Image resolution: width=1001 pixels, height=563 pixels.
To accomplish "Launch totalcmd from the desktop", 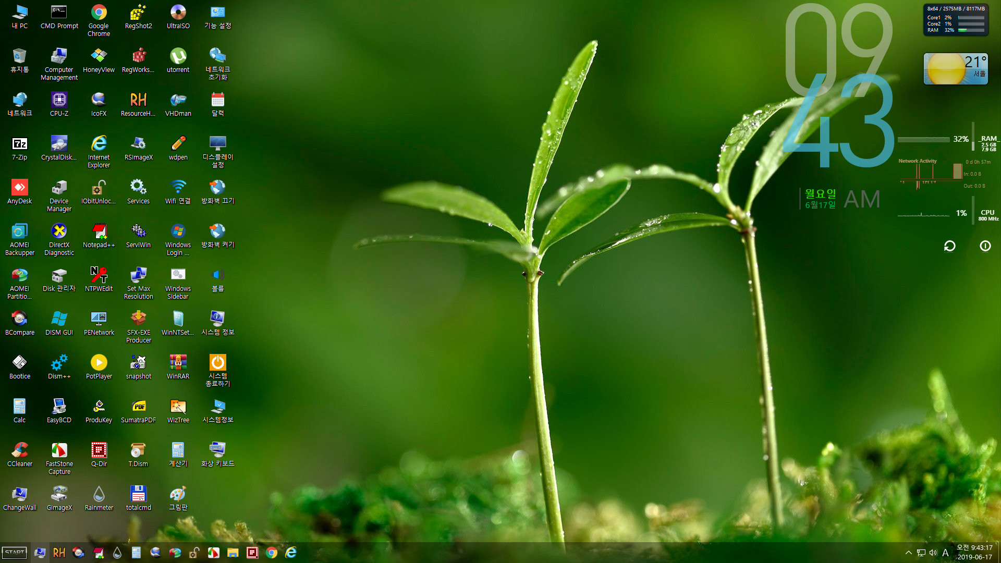I will click(x=138, y=498).
